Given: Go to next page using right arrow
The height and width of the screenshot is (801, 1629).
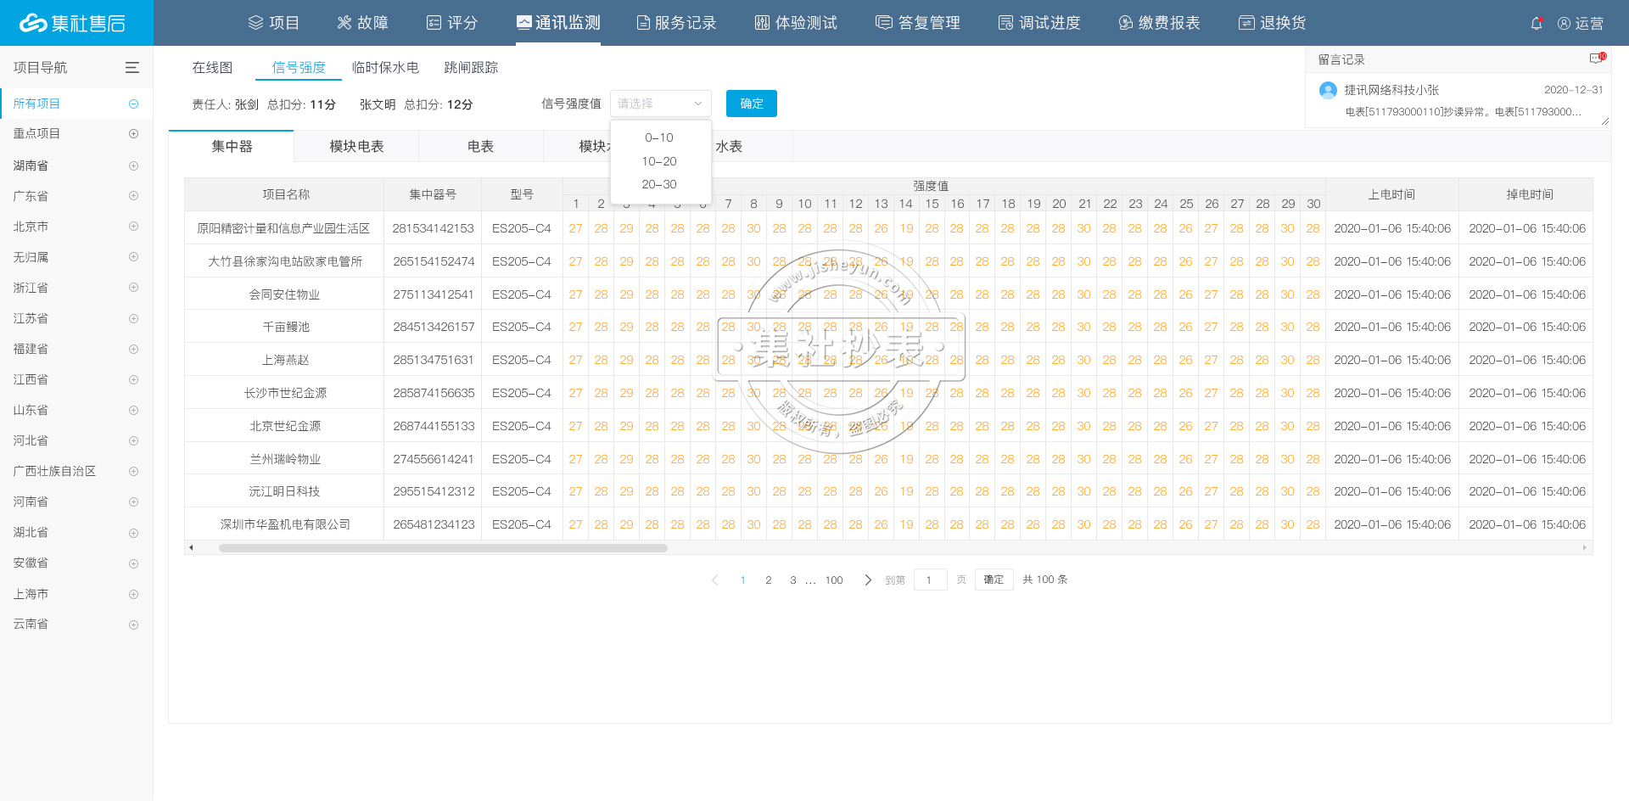Looking at the screenshot, I should [867, 580].
